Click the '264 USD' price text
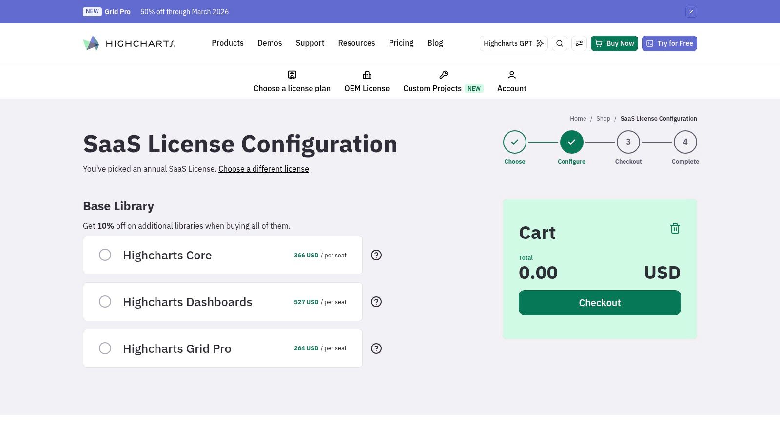 click(306, 348)
